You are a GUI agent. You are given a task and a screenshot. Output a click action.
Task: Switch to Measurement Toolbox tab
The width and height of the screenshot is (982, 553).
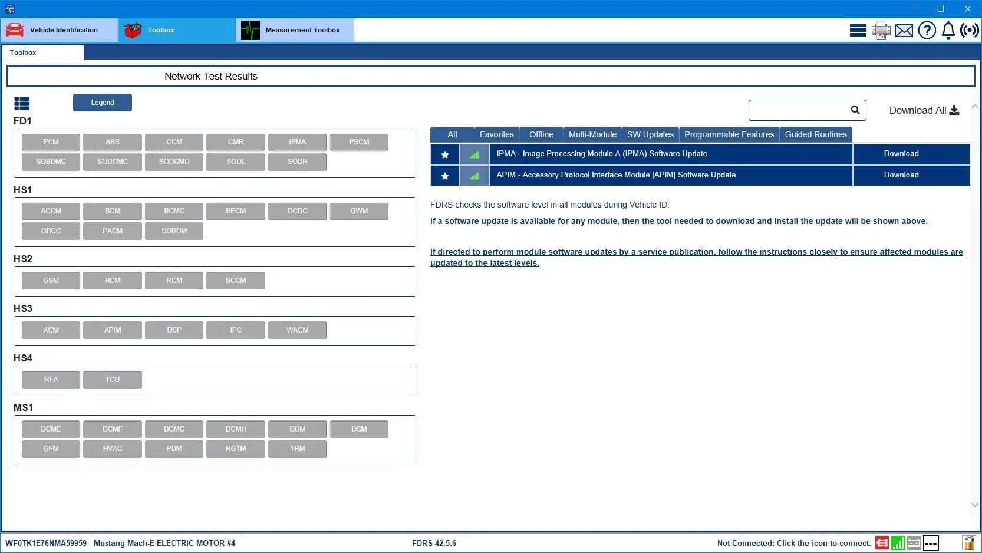click(x=295, y=30)
